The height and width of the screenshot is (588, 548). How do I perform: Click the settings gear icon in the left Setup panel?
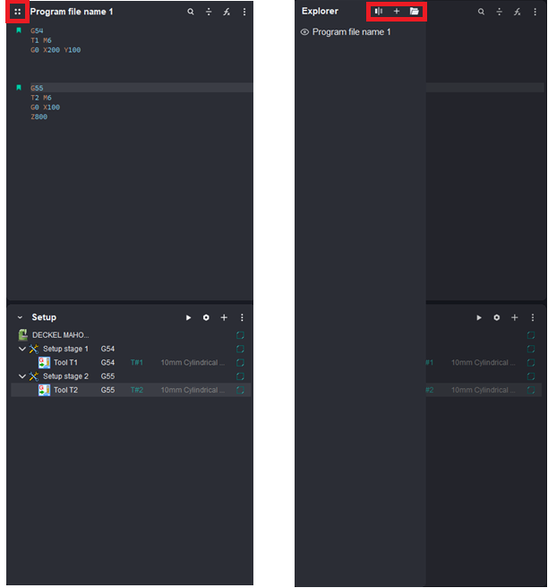point(206,317)
